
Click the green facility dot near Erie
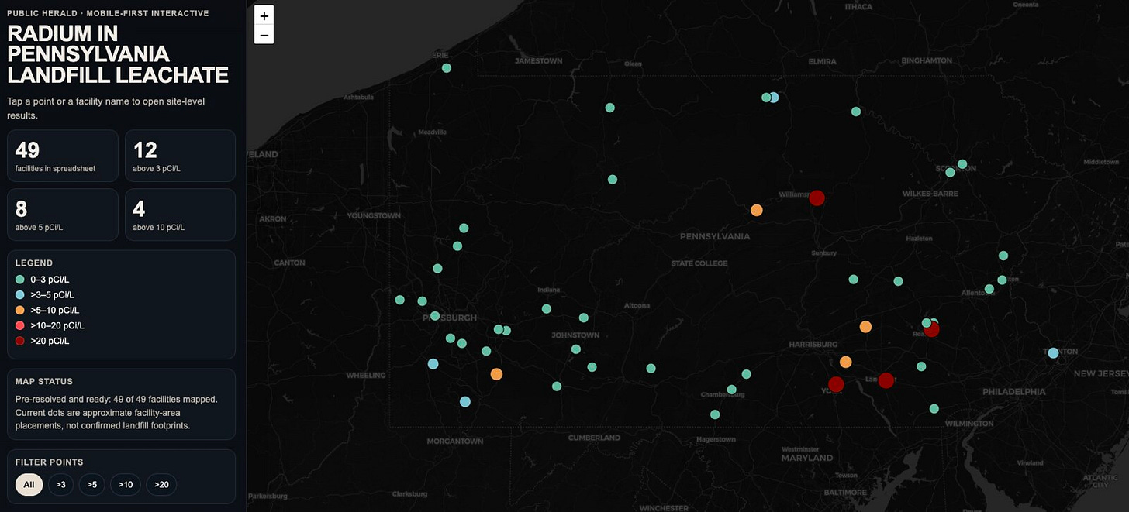tap(446, 67)
